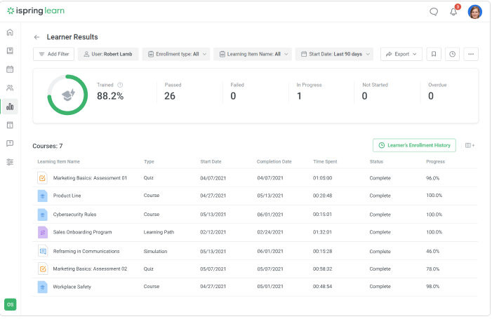
Task: Open the Workplace Safety item name
Action: coord(72,287)
